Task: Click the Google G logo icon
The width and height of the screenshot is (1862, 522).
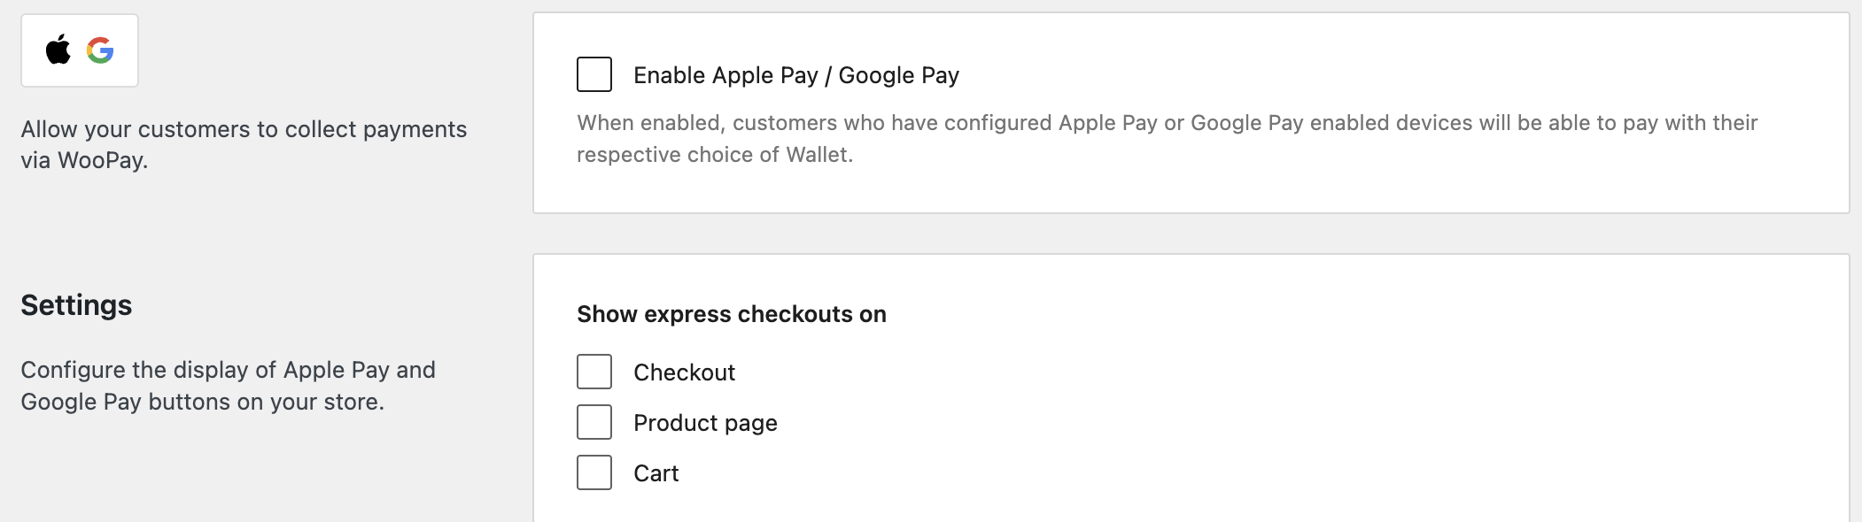Action: [100, 50]
